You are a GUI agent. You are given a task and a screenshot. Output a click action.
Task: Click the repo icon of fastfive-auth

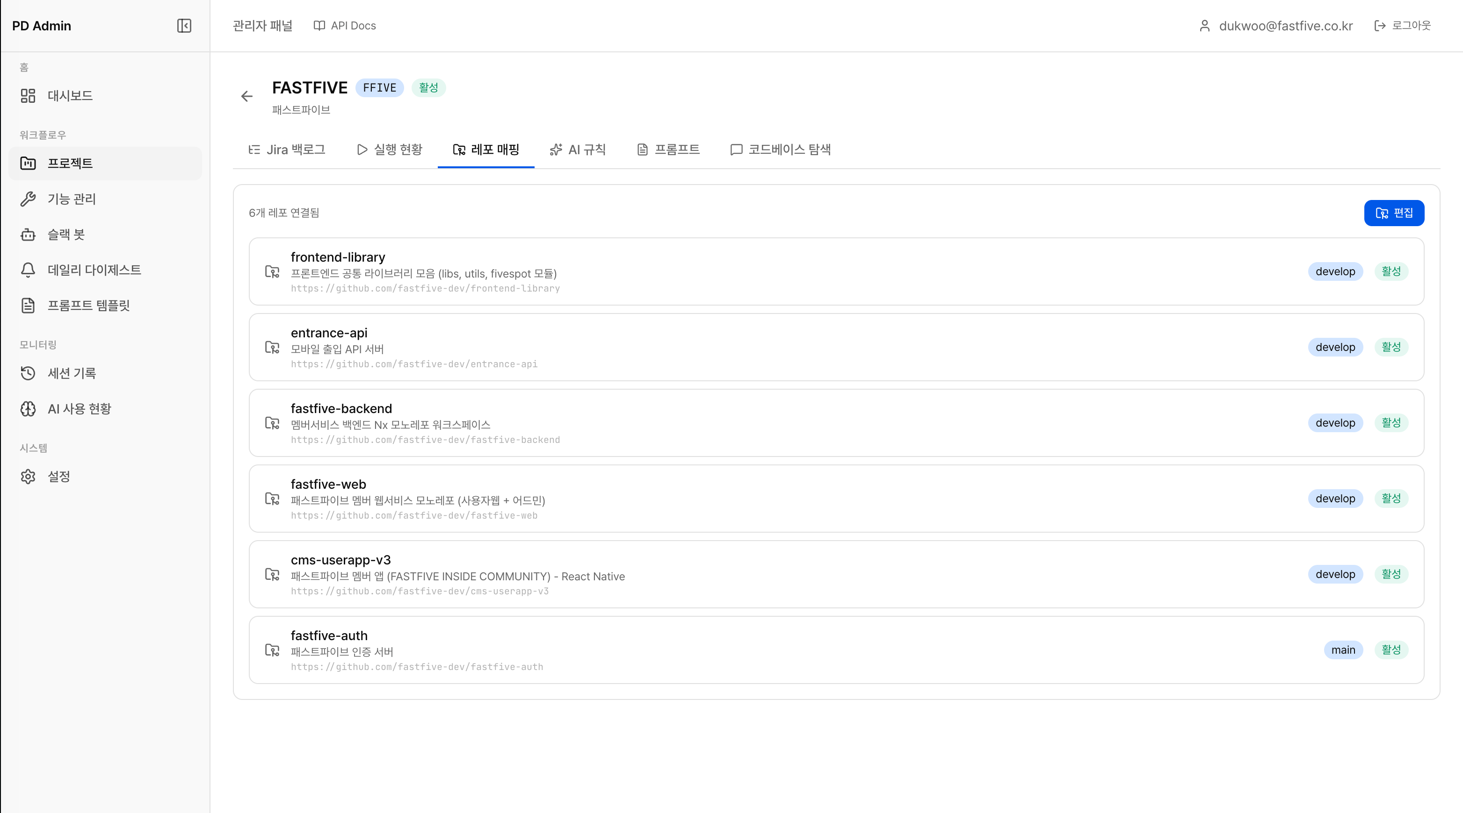pyautogui.click(x=272, y=650)
